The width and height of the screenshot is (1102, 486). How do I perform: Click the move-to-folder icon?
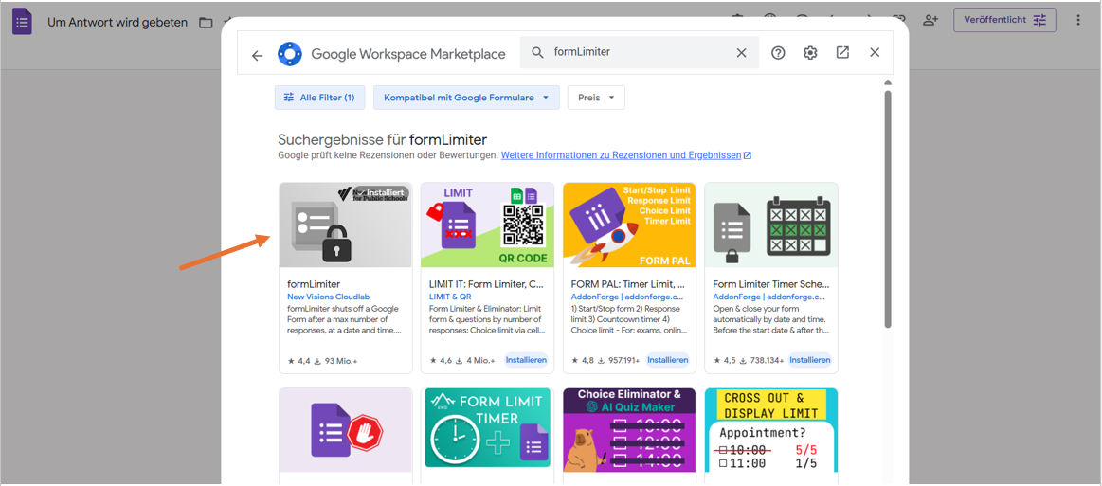pos(206,22)
